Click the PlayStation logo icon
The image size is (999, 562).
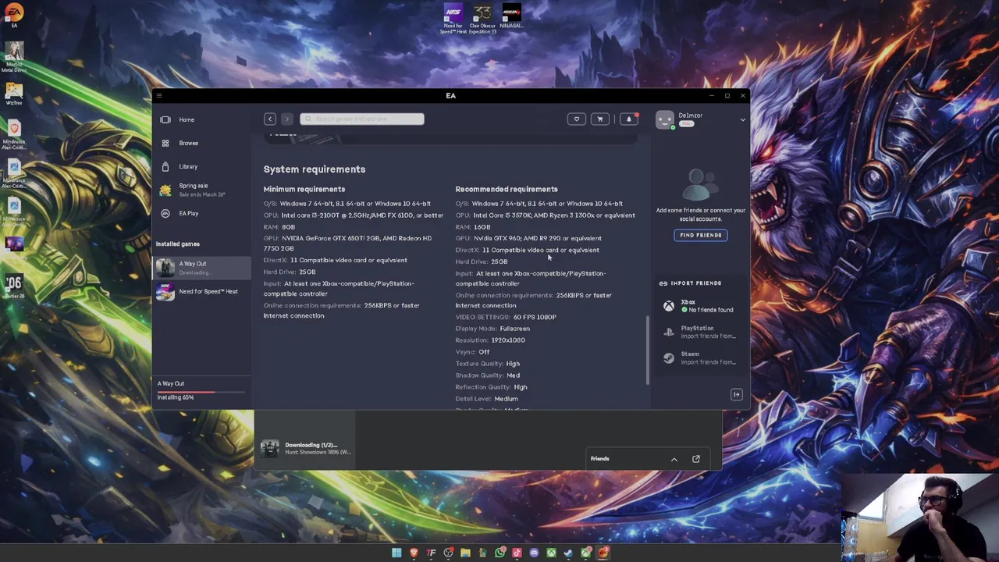[x=669, y=333]
